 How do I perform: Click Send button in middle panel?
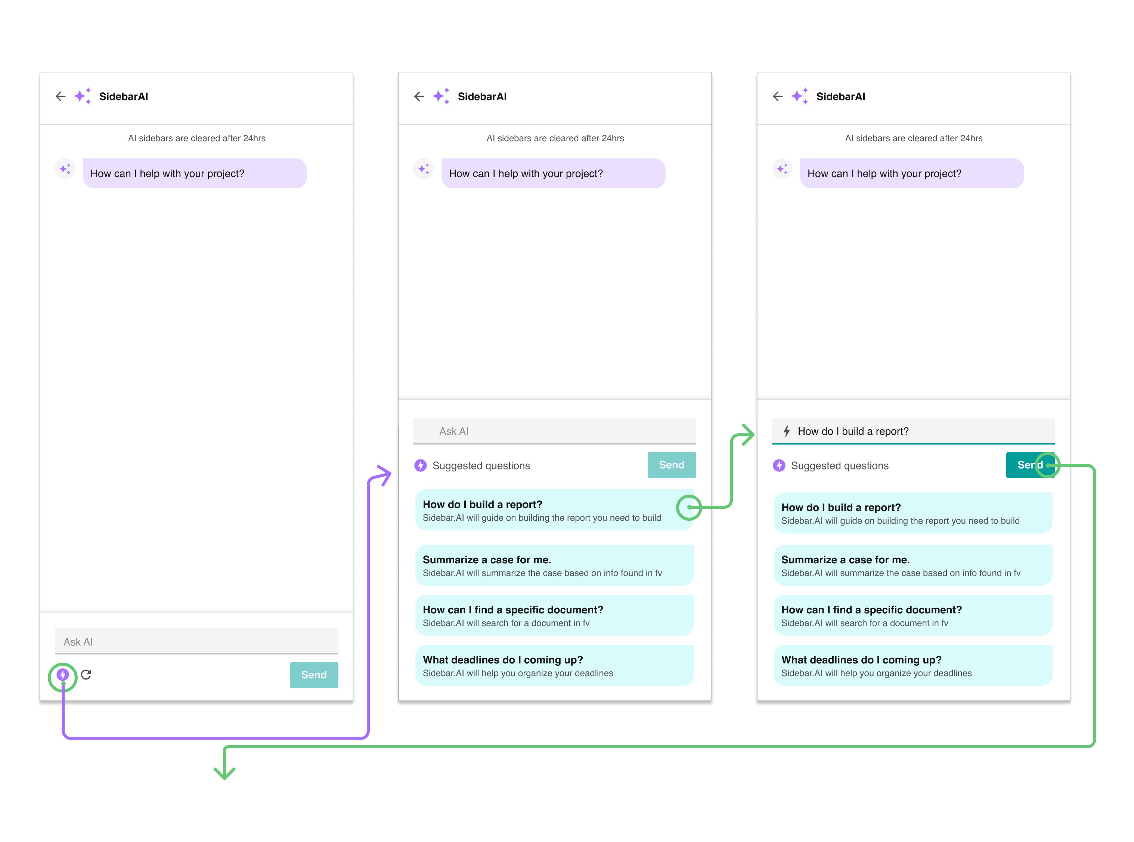click(672, 465)
